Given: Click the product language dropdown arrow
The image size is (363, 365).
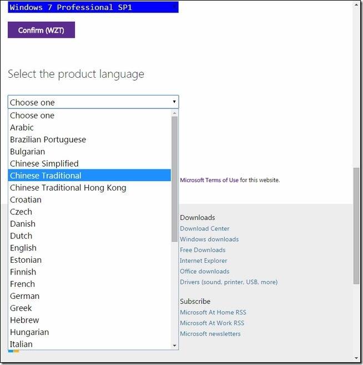Looking at the screenshot, I should 174,102.
